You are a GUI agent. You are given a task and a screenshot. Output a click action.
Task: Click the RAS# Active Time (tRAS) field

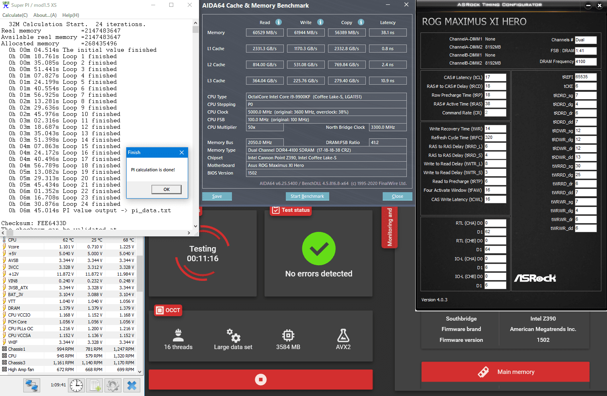point(495,104)
